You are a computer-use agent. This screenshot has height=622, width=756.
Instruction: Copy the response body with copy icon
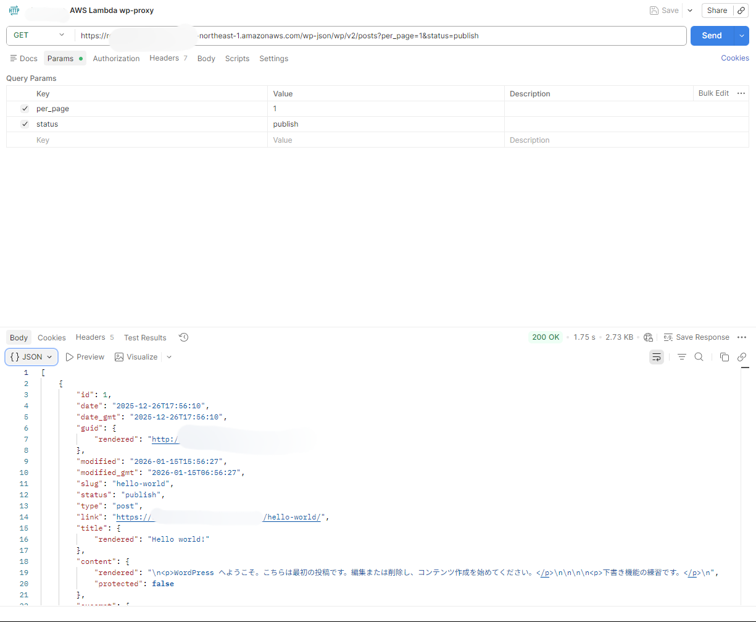(725, 357)
